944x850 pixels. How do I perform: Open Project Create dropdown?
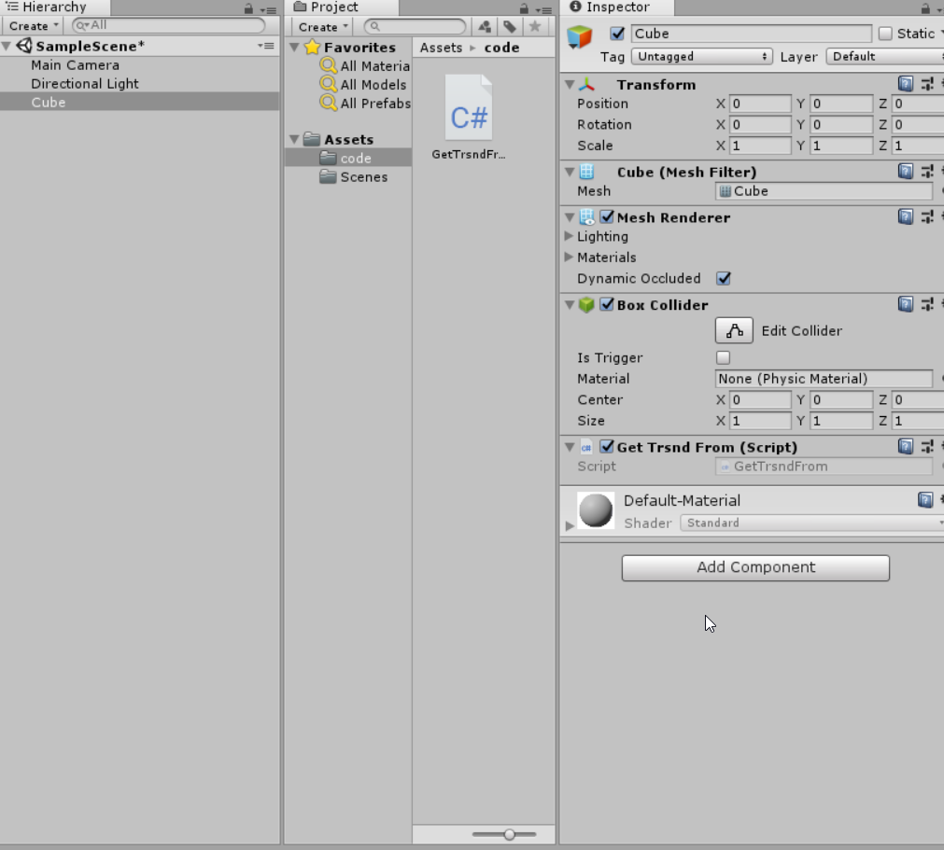323,26
